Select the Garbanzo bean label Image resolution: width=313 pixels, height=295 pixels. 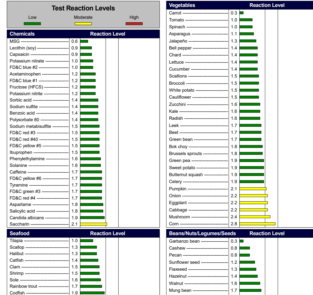point(184,241)
